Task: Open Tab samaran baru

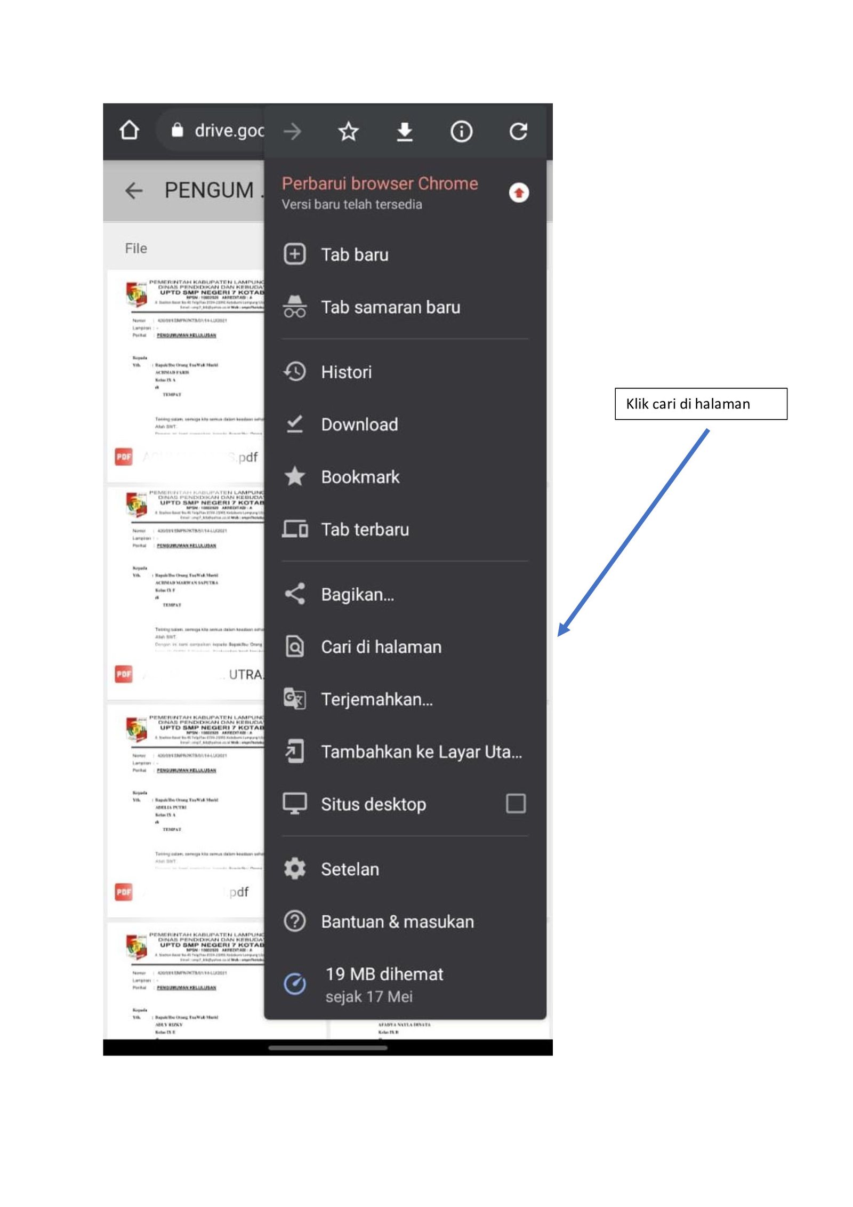Action: click(x=405, y=307)
